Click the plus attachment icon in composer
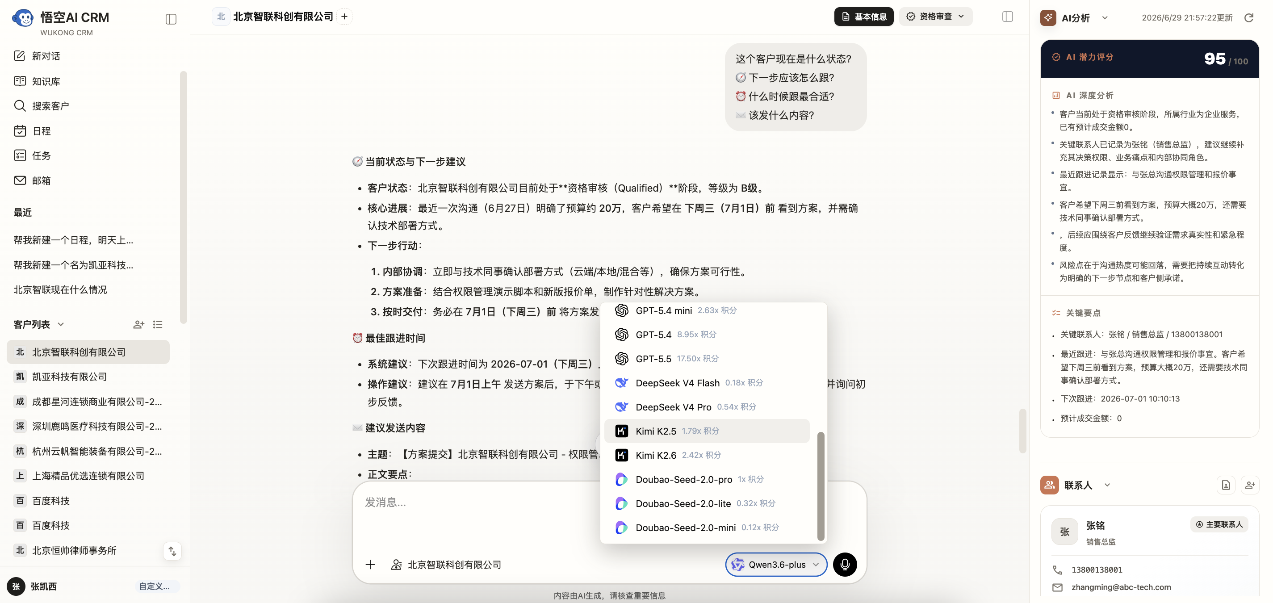This screenshot has height=603, width=1273. tap(370, 565)
